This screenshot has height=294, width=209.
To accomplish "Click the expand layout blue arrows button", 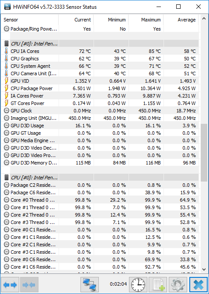I will [10, 285].
